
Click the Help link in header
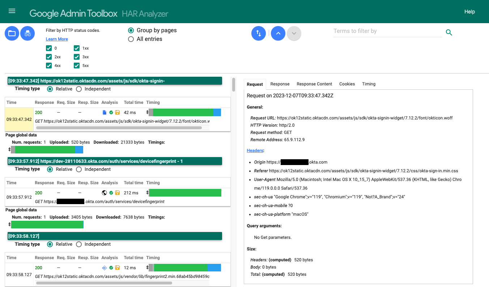click(469, 12)
